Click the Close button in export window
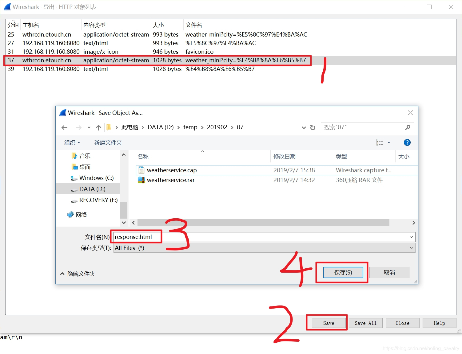This screenshot has height=354, width=462. pos(402,323)
